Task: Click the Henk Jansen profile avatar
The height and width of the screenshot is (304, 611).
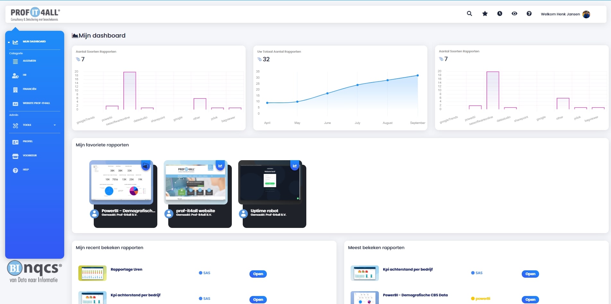Action: (x=586, y=14)
